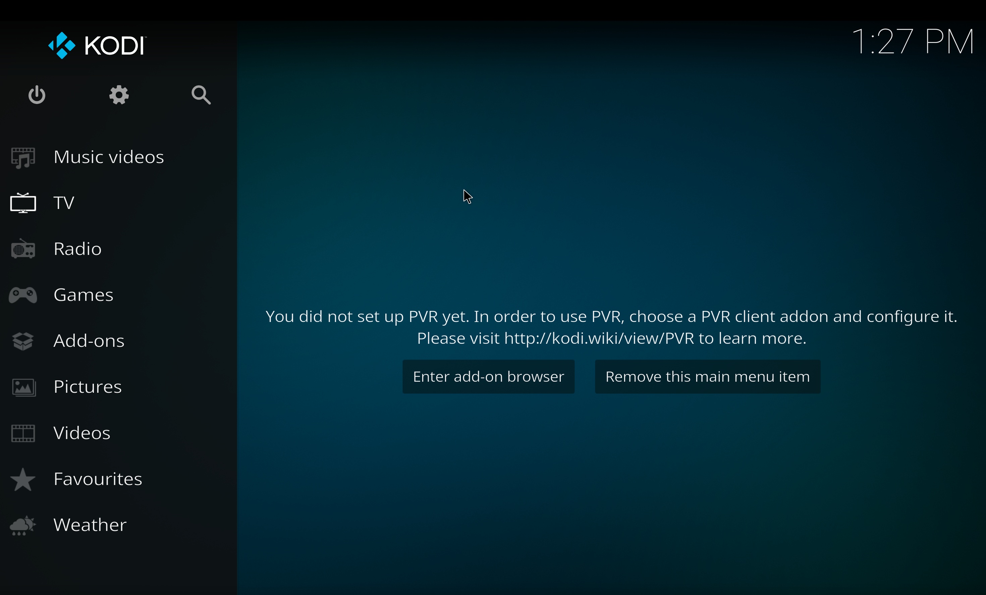The height and width of the screenshot is (595, 986).
Task: Go to the Add-ons menu label
Action: point(89,341)
